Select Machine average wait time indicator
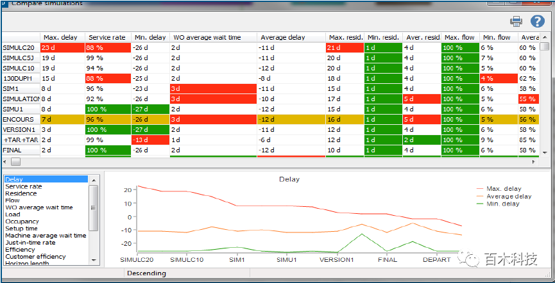The width and height of the screenshot is (555, 283). tap(46, 236)
